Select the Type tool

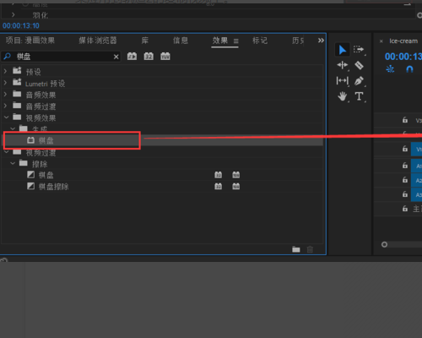pyautogui.click(x=359, y=96)
